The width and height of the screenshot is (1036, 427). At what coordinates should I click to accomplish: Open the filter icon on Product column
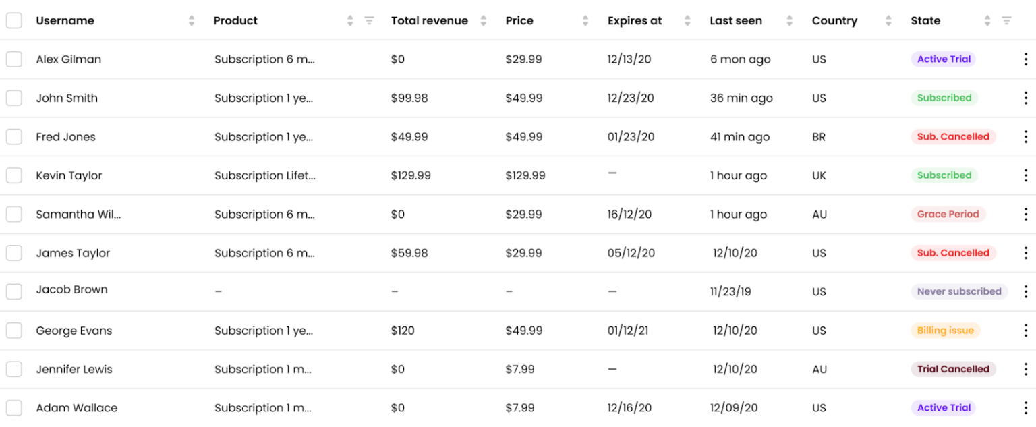(368, 20)
